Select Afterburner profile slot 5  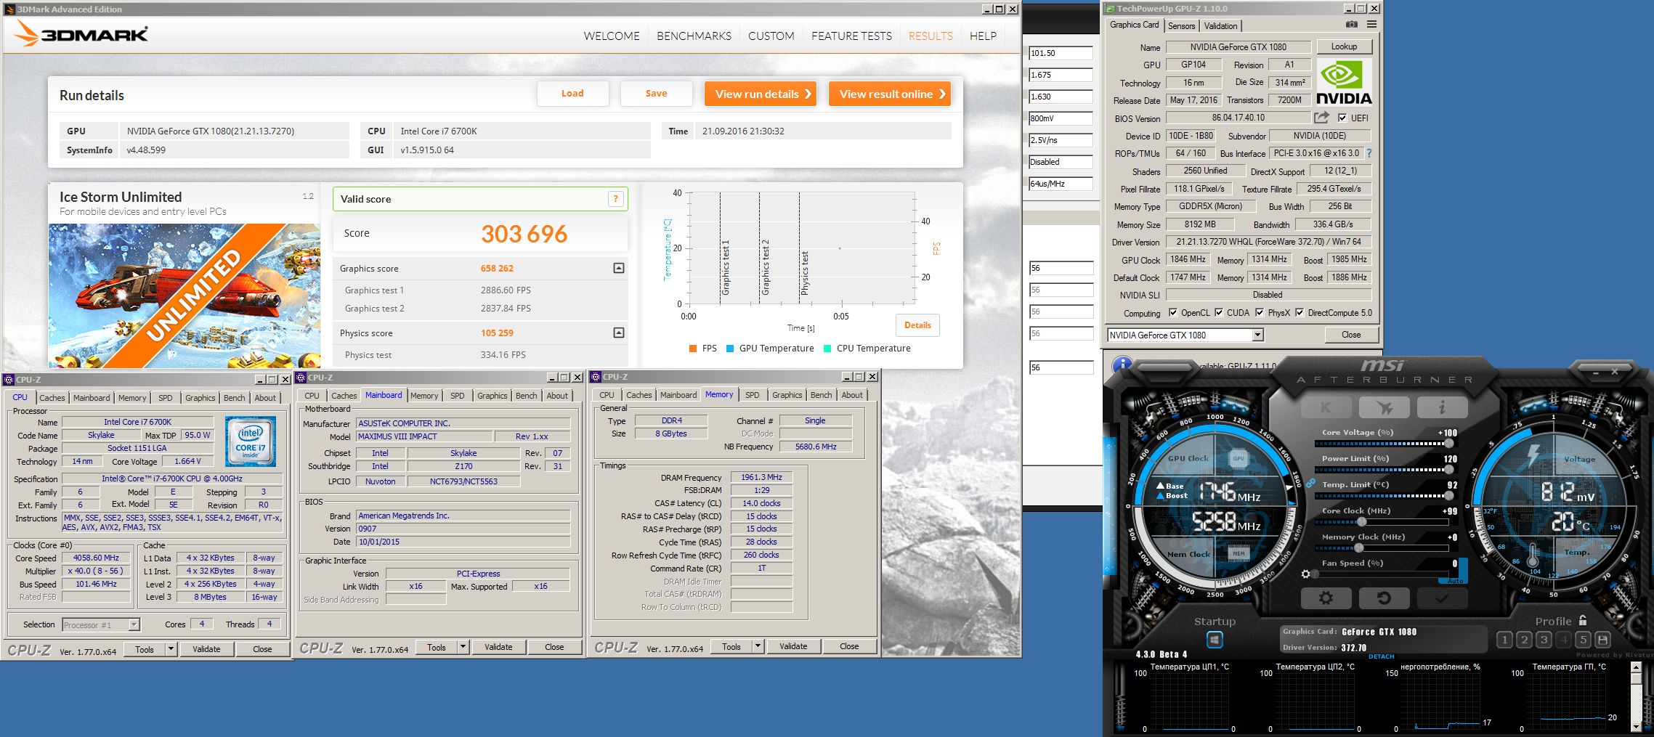pyautogui.click(x=1583, y=640)
